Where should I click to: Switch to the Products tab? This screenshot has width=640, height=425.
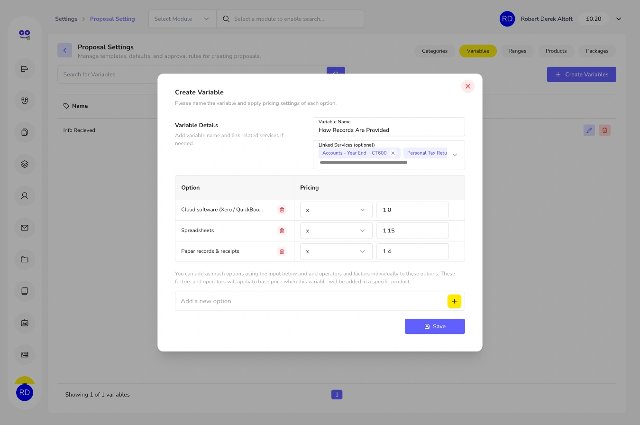click(x=556, y=51)
